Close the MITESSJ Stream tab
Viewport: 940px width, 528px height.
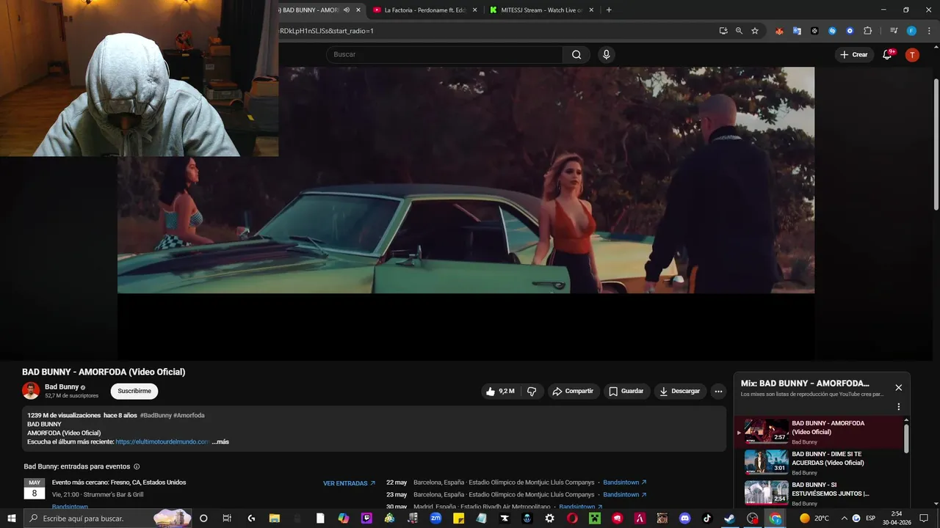click(592, 10)
